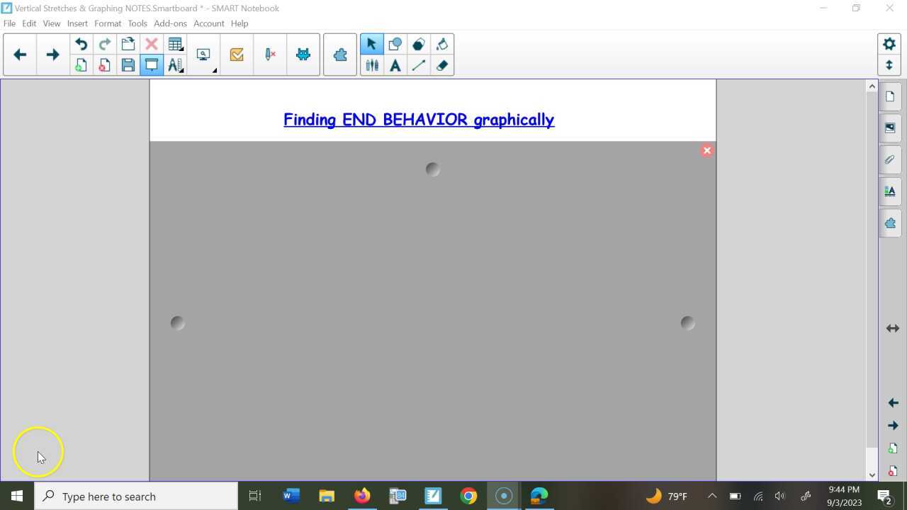Screen dimensions: 907x510
Task: Choose the Shapes tool
Action: pos(395,44)
